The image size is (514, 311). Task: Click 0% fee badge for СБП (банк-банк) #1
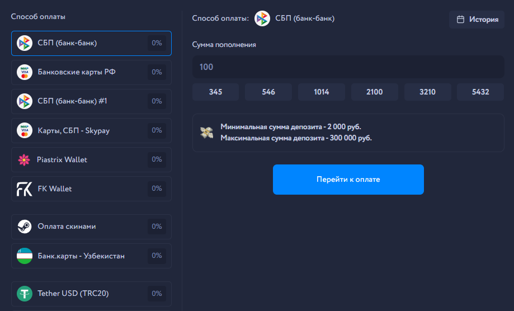click(157, 101)
